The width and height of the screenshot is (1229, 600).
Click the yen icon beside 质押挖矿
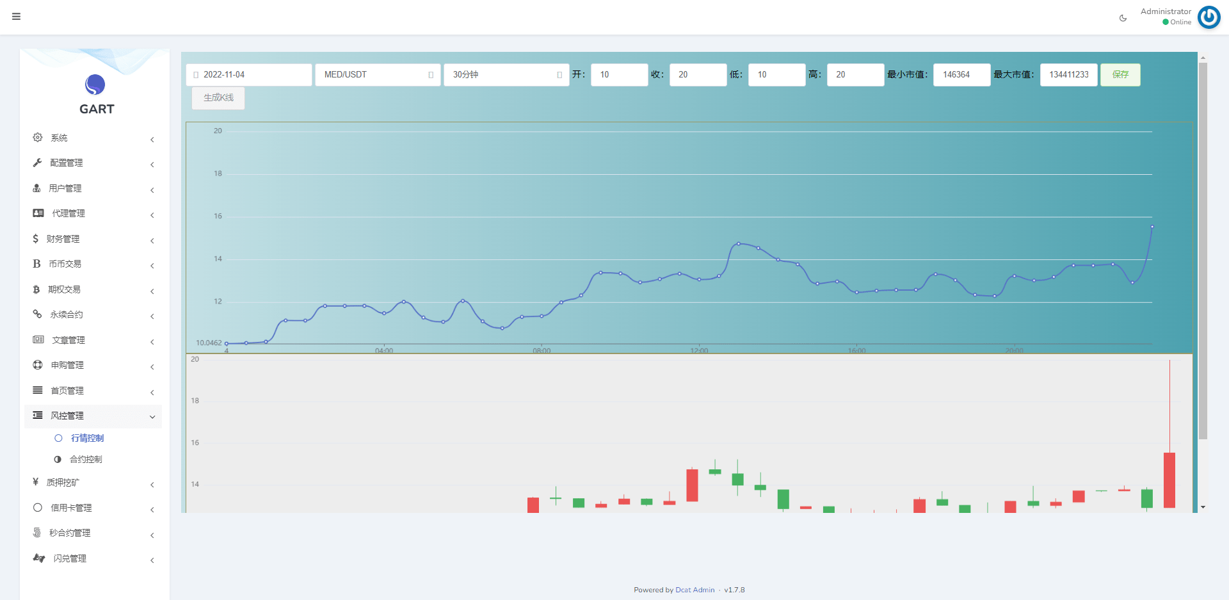[x=35, y=482]
